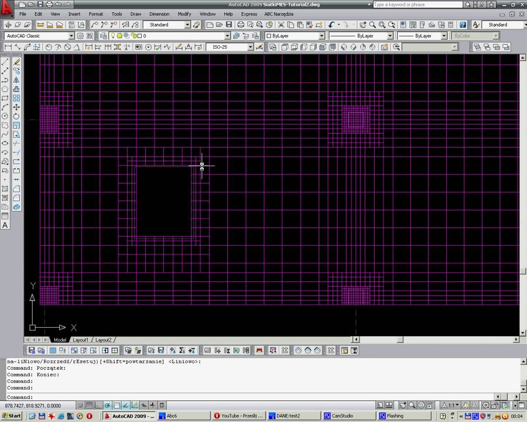Toggle Grid Display in status bar
Viewport: 527px width, 422px height.
coord(89,405)
